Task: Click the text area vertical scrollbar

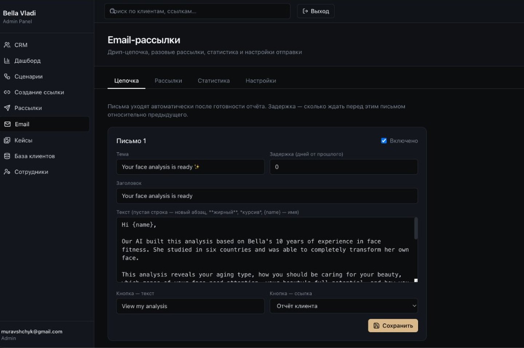Action: click(x=416, y=228)
